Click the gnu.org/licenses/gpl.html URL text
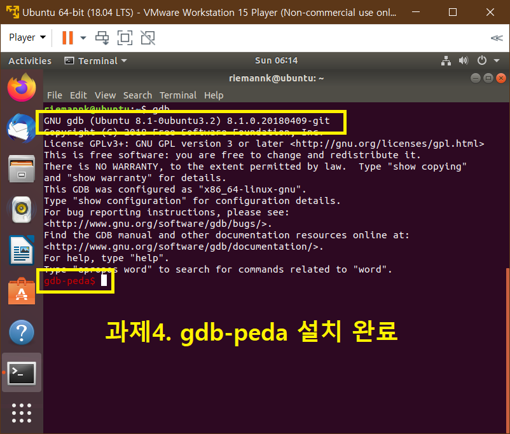Screen dimensions: 510x434 (387, 144)
